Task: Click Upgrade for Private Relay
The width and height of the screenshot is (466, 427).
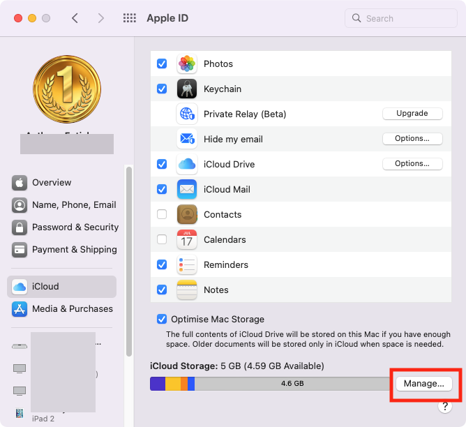Action: tap(412, 114)
